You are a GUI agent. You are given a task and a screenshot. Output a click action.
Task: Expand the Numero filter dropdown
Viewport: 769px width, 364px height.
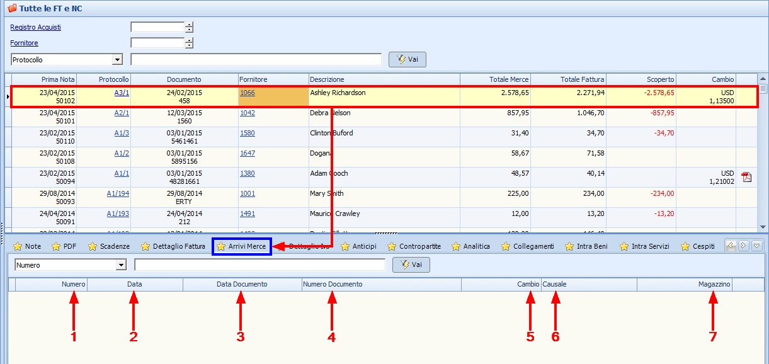[121, 265]
